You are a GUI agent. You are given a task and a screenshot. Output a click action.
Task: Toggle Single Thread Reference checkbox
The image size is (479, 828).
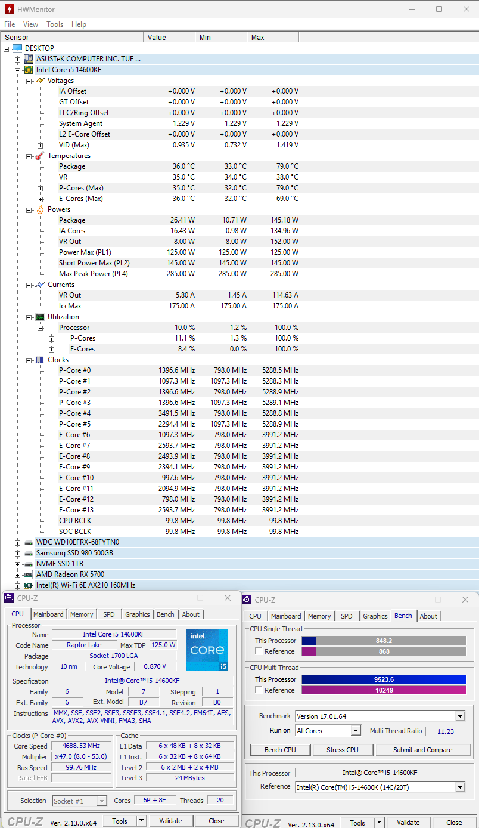[259, 651]
